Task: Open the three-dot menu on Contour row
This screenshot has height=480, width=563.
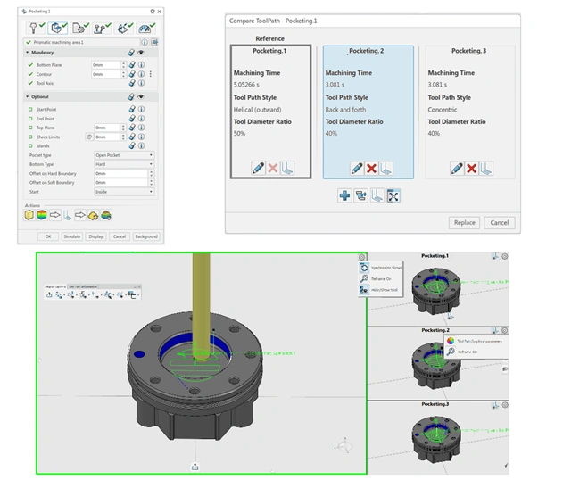Action: pyautogui.click(x=151, y=74)
